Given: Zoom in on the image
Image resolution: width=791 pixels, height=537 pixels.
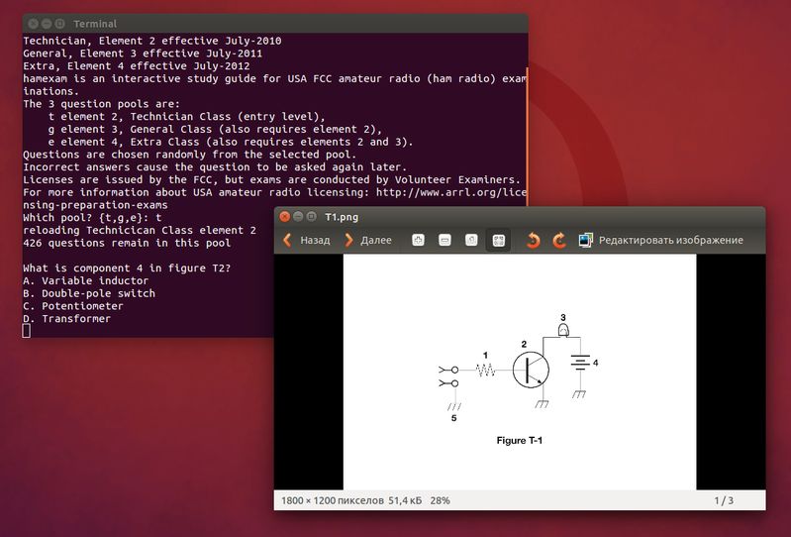Looking at the screenshot, I should pos(418,240).
